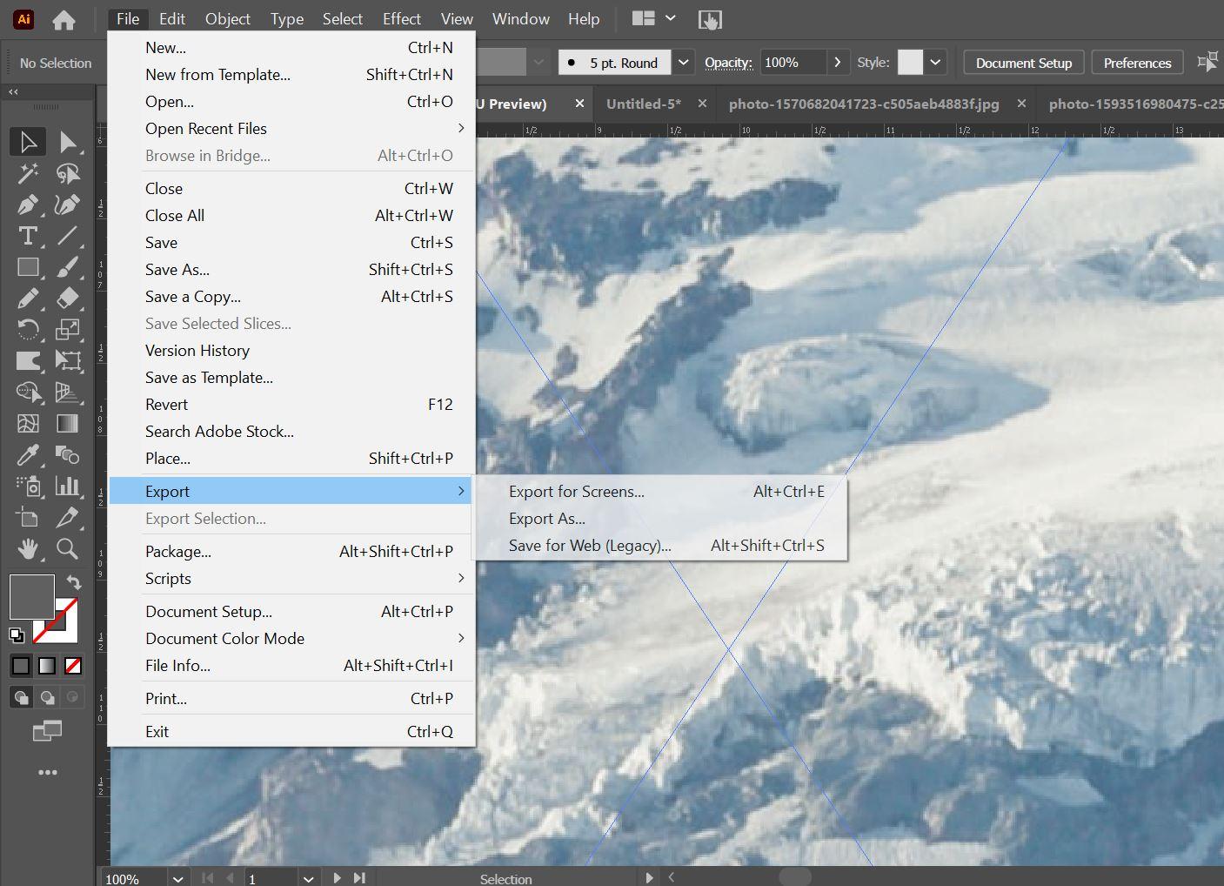
Task: Pick the Line Segment tool
Action: [x=68, y=236]
